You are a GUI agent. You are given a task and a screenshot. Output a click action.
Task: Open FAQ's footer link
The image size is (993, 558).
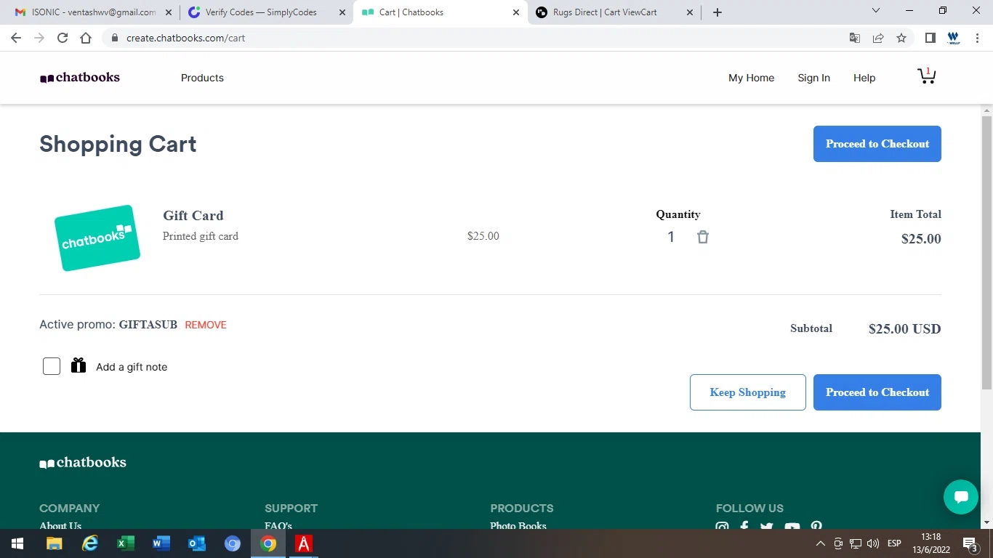click(278, 525)
